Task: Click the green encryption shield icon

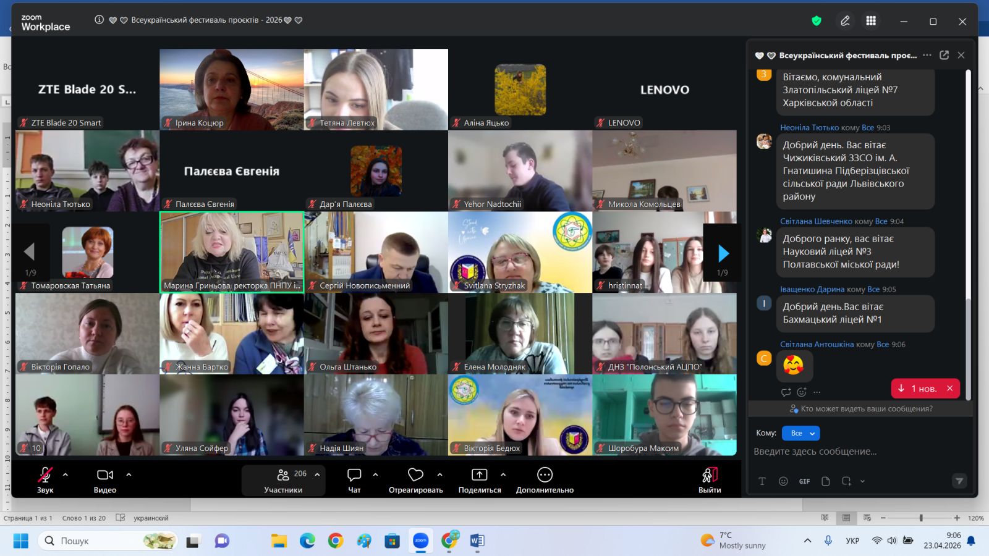Action: point(817,21)
